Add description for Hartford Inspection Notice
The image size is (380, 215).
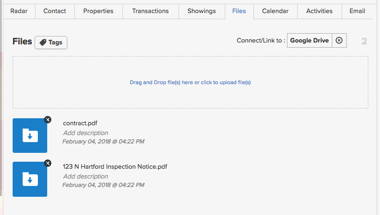click(x=86, y=177)
